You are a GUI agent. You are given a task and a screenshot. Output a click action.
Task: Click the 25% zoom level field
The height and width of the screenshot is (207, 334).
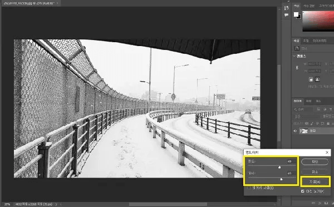click(7, 204)
